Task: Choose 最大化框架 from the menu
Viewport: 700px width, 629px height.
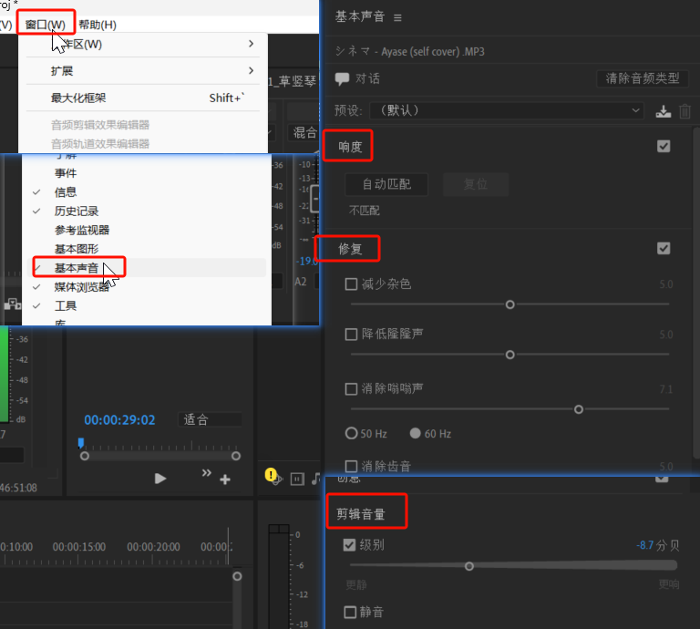Action: [x=143, y=98]
